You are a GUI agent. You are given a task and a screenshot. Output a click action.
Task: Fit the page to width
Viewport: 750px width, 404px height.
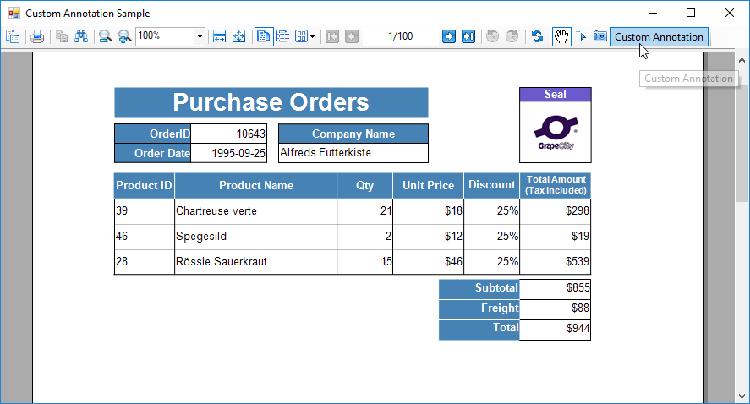coord(219,36)
